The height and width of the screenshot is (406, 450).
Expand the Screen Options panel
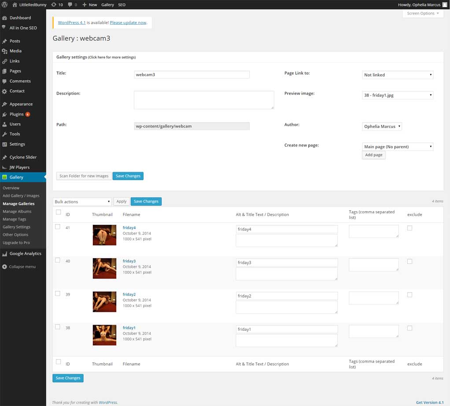[x=423, y=14]
